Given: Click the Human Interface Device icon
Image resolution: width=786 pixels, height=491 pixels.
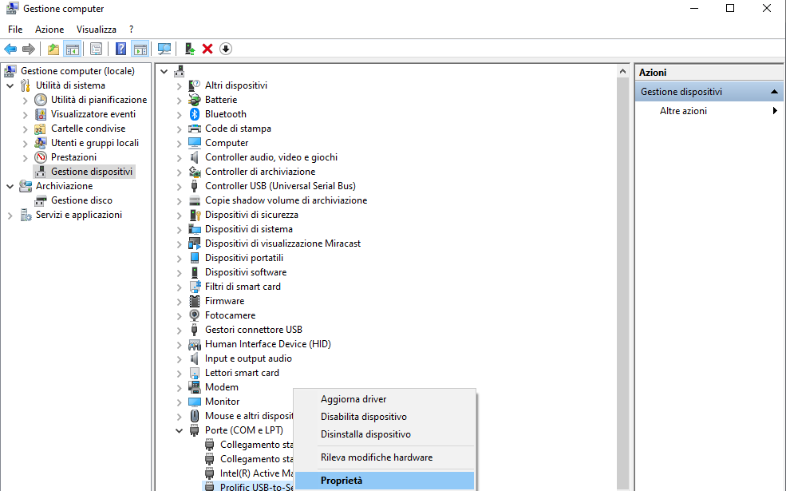Looking at the screenshot, I should click(x=195, y=344).
